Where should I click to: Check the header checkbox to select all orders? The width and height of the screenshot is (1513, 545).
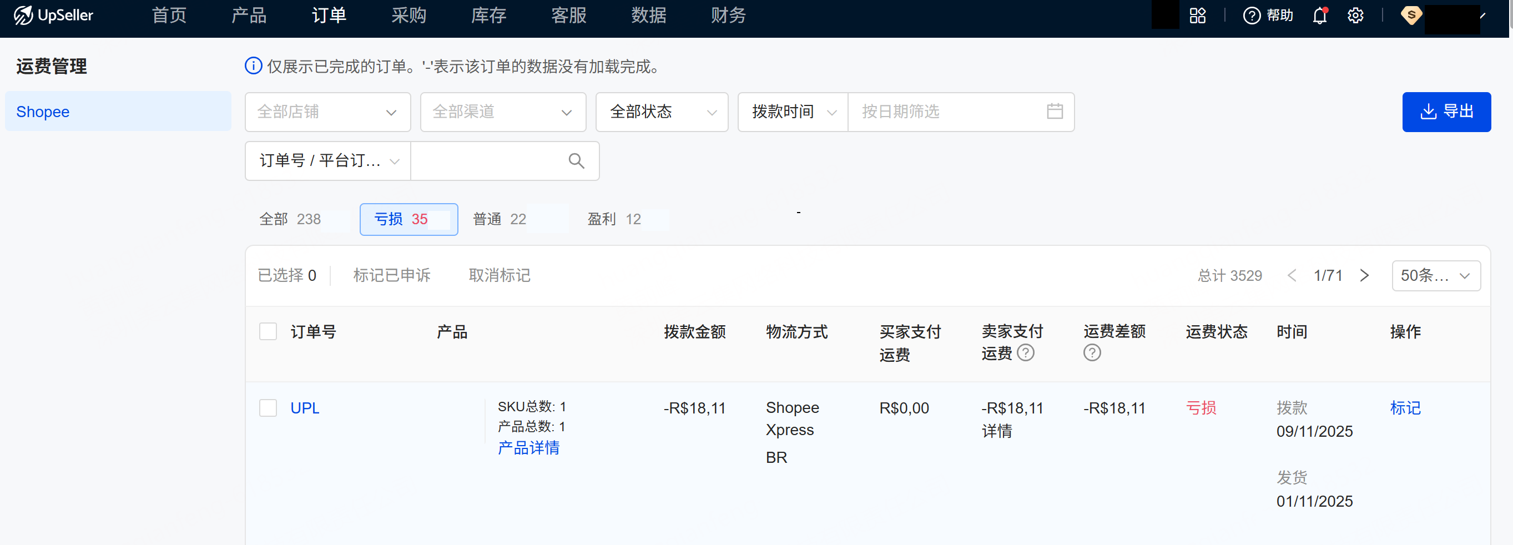coord(268,331)
